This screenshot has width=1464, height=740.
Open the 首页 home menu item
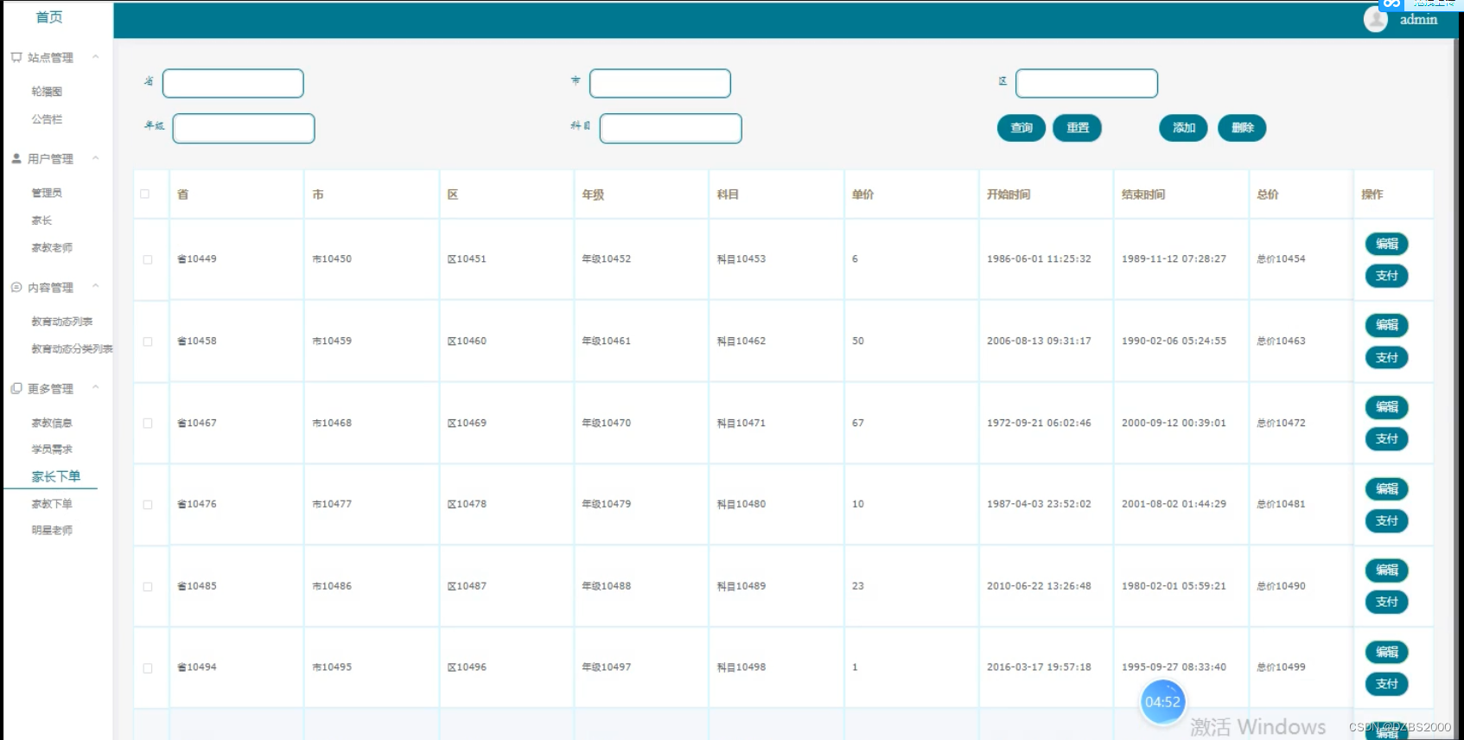coord(49,16)
